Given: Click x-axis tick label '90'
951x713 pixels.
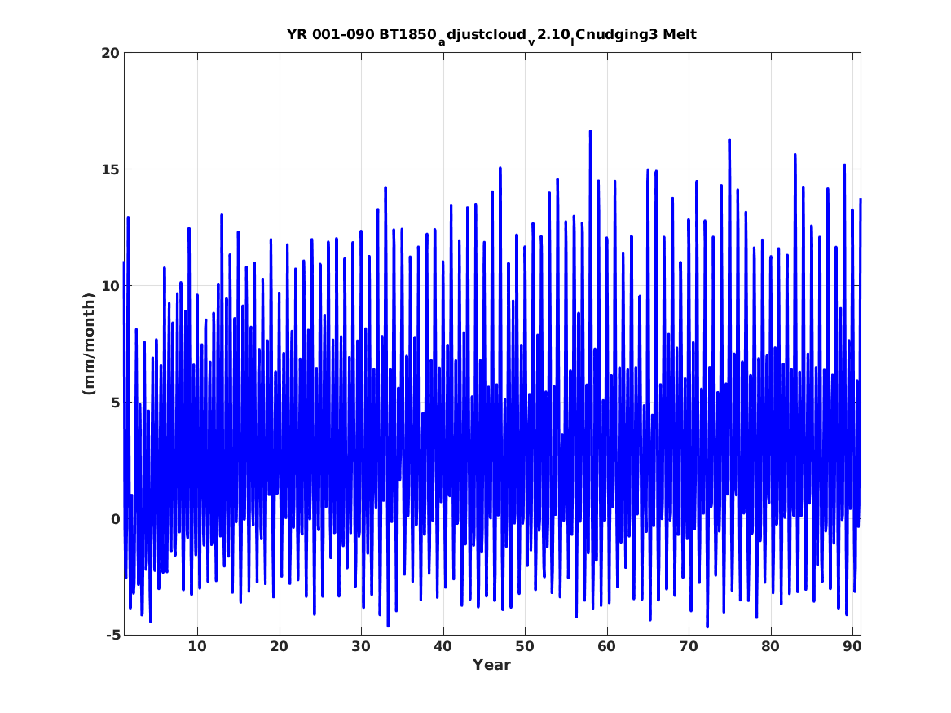Looking at the screenshot, I should [852, 646].
